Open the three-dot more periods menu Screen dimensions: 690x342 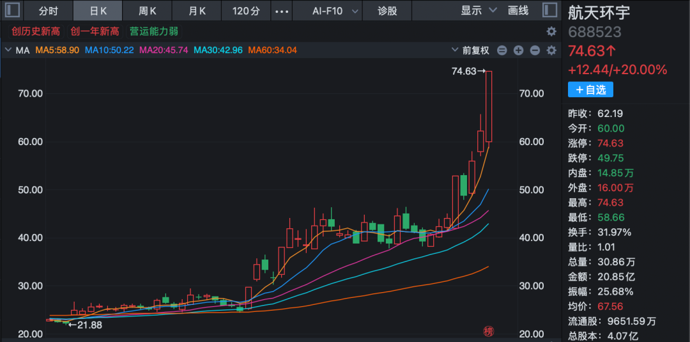click(x=281, y=11)
